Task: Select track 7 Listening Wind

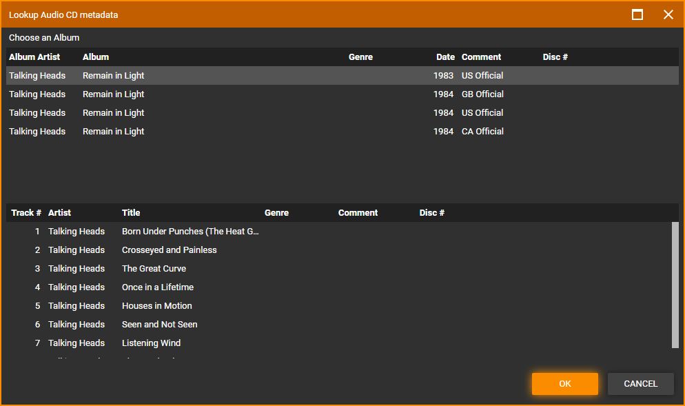Action: 151,343
